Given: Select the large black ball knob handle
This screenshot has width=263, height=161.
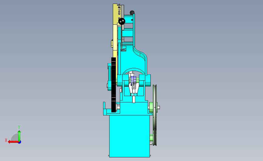Looking at the screenshot, I should (122, 21).
